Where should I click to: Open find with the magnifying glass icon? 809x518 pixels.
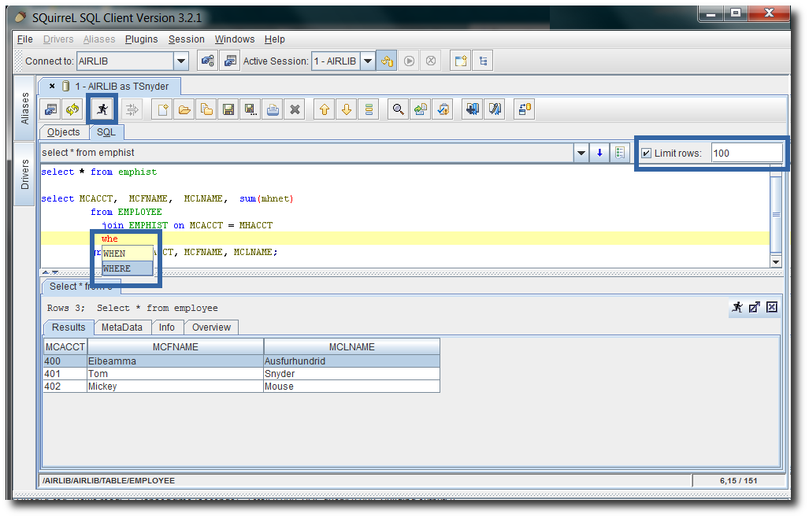tap(399, 109)
